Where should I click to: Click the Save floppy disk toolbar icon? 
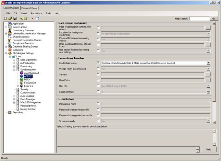(15, 18)
